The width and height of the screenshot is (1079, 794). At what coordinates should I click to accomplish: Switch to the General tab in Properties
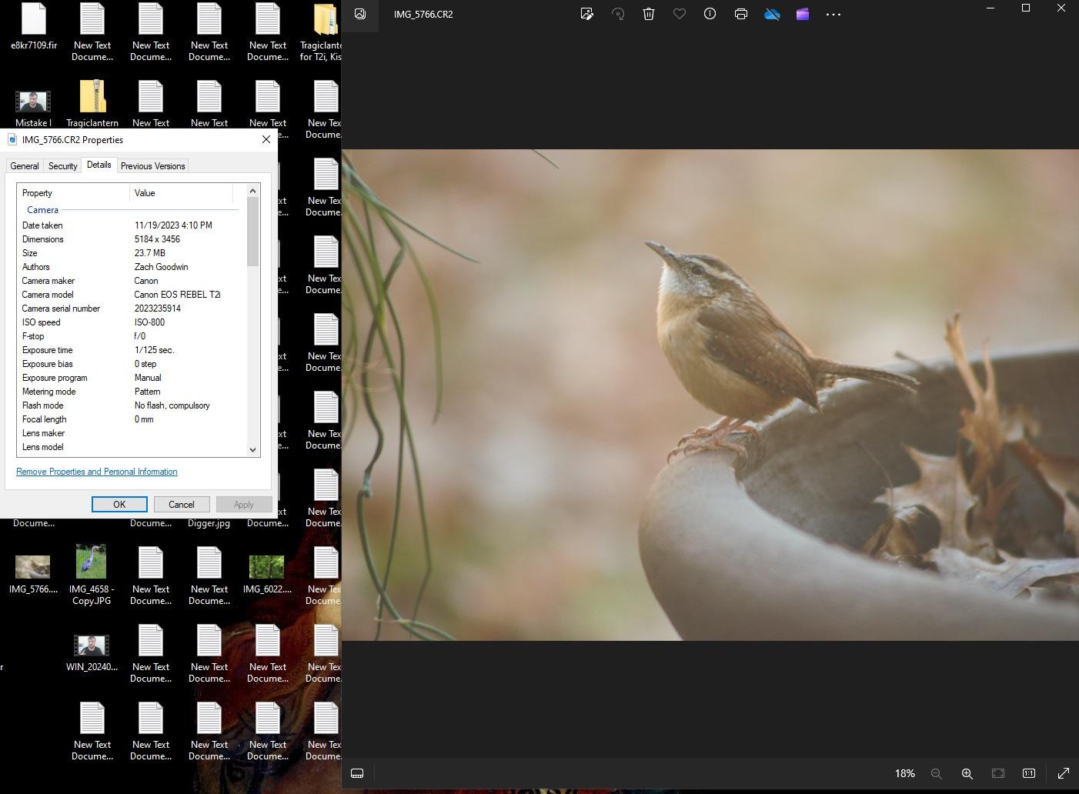click(x=25, y=166)
